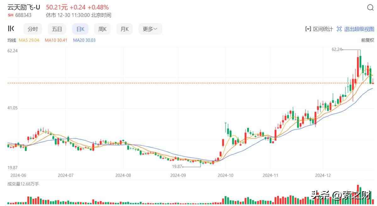
Task: Expand the 更多 more options dropdown
Action: (x=150, y=29)
